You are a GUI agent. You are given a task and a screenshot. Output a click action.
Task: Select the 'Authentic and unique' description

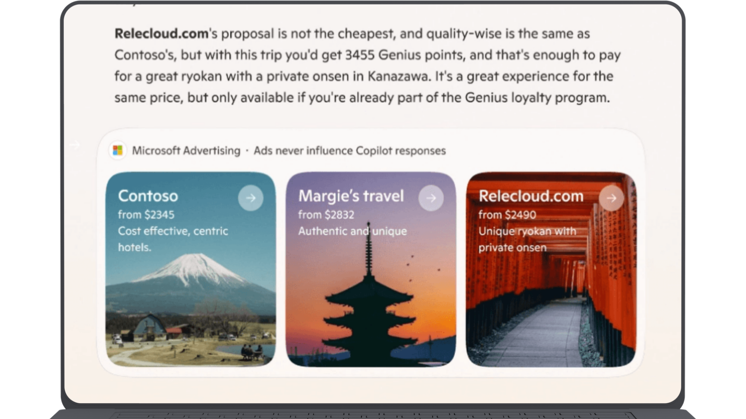click(x=352, y=231)
